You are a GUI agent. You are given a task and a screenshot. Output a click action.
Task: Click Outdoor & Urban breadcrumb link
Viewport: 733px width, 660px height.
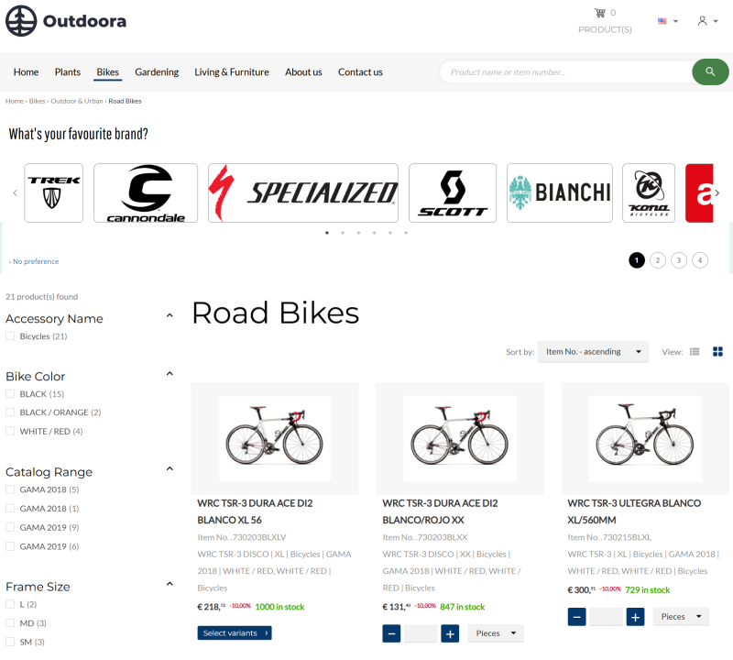point(77,101)
